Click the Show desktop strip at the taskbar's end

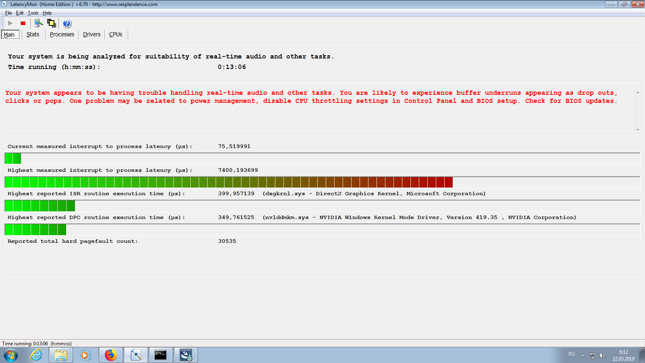(x=642, y=355)
